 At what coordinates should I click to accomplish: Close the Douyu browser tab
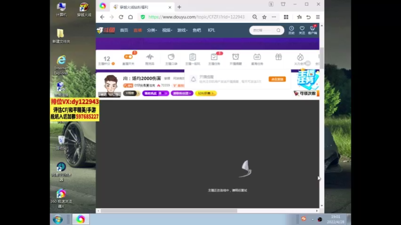[x=170, y=7]
